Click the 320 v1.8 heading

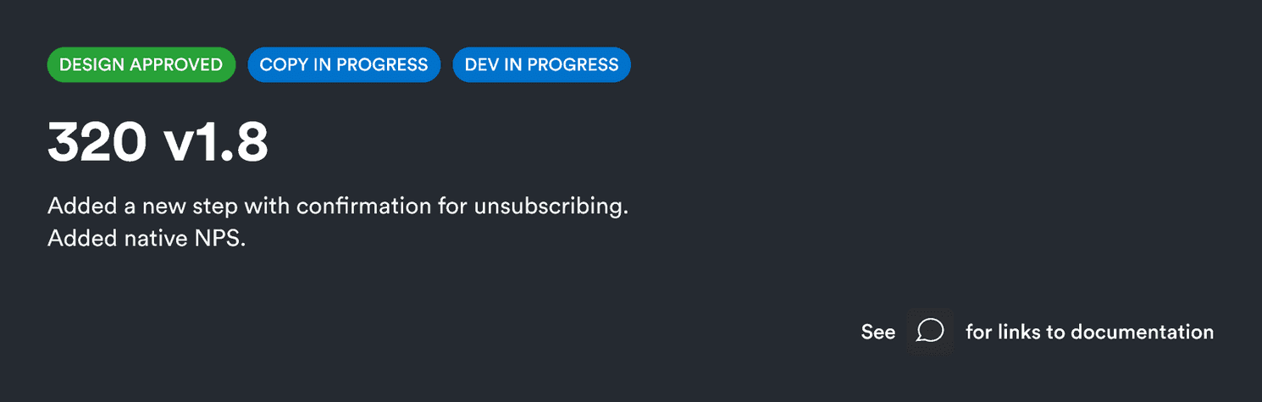coord(158,141)
